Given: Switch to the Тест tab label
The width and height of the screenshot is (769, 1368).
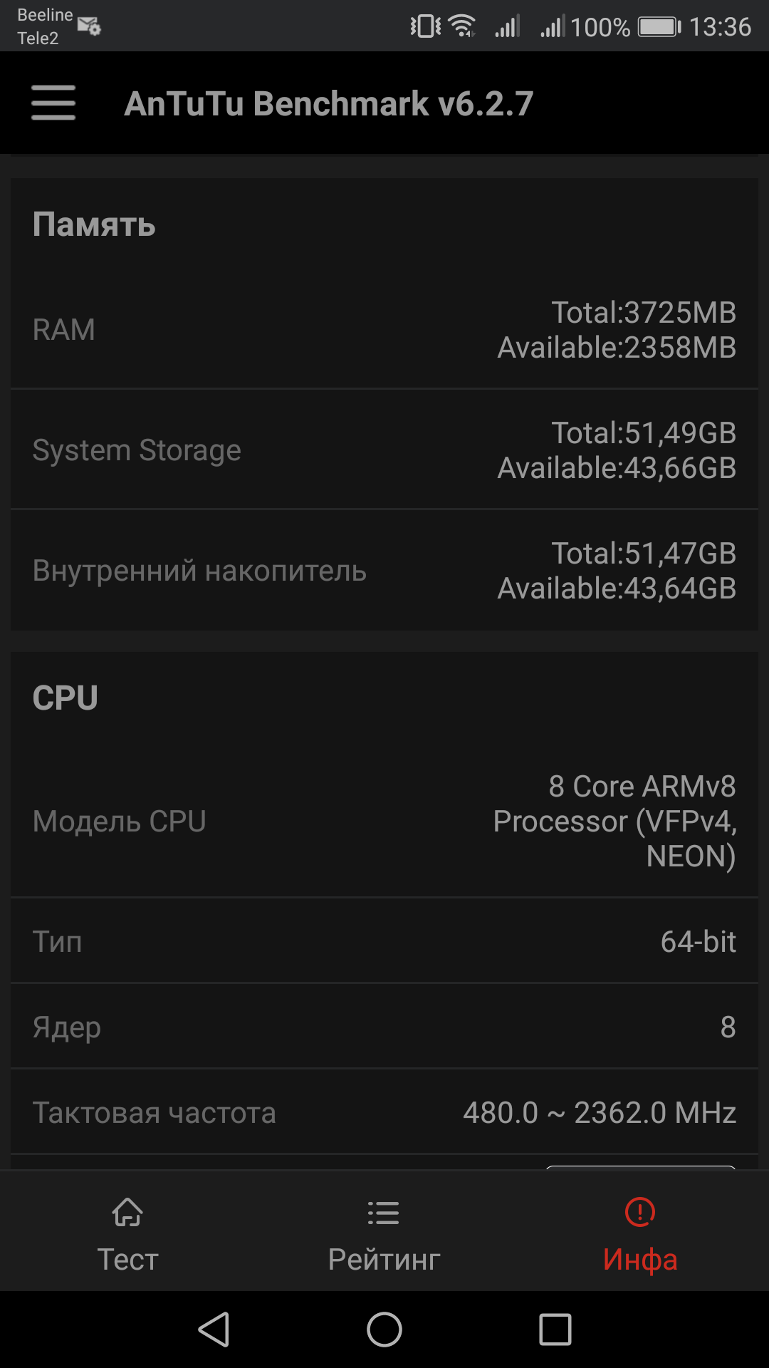Looking at the screenshot, I should 127,1260.
